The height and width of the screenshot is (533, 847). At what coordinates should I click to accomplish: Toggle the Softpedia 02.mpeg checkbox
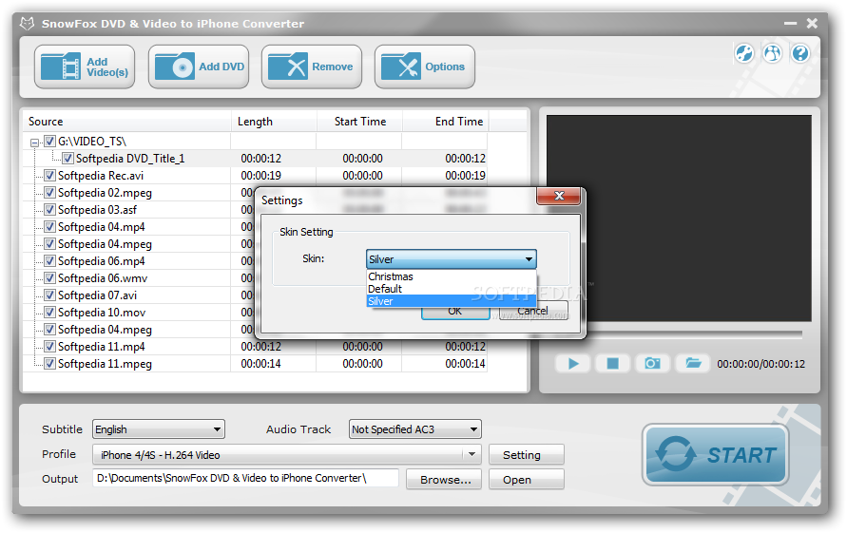click(49, 193)
